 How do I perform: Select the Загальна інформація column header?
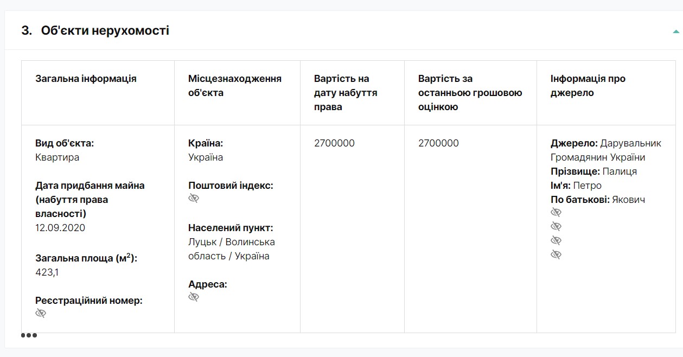[x=86, y=79]
